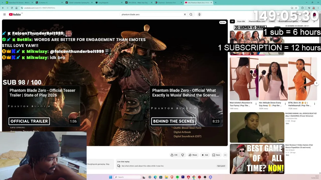Open the BTW, She's 30 short
321x180 pixels.
[x=303, y=79]
